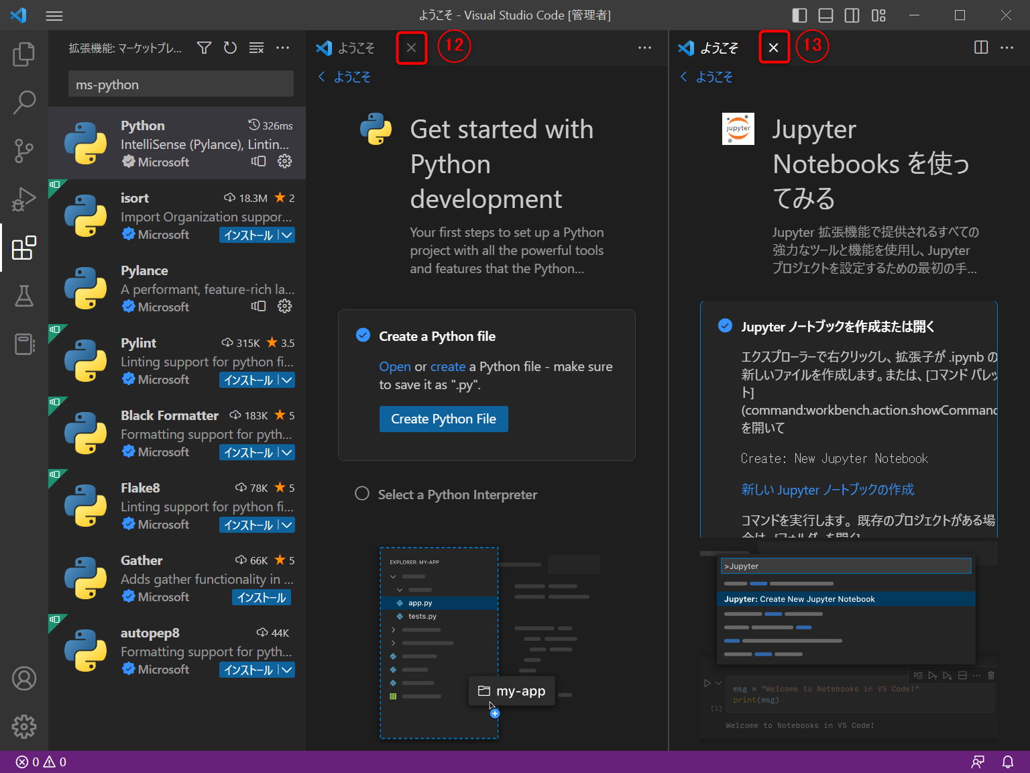Install the Pylint extension

click(248, 380)
